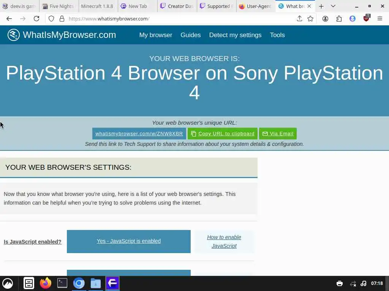Open the tracking protection shield icon
The width and height of the screenshot is (389, 291).
tap(51, 19)
